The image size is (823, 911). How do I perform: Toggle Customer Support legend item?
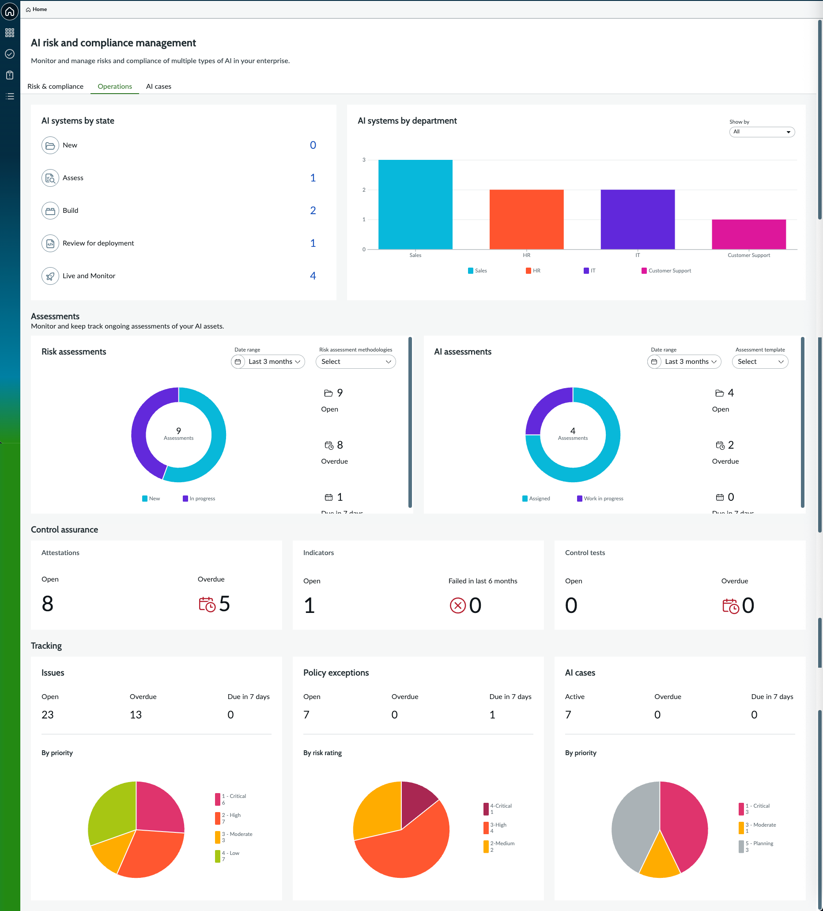click(x=666, y=271)
